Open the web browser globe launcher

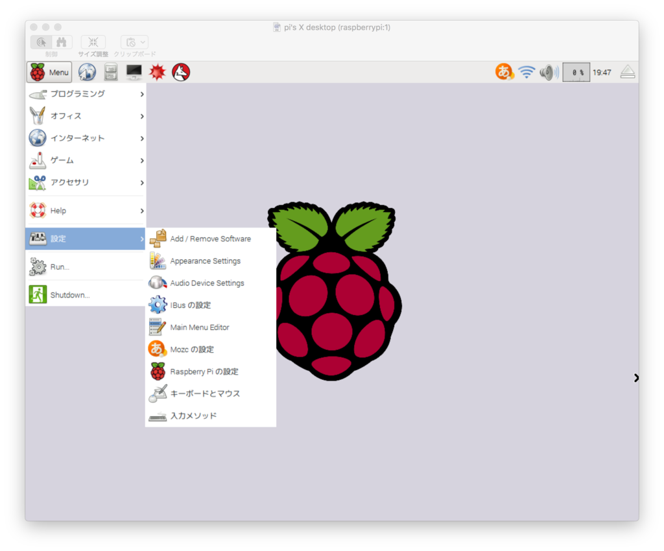click(88, 72)
